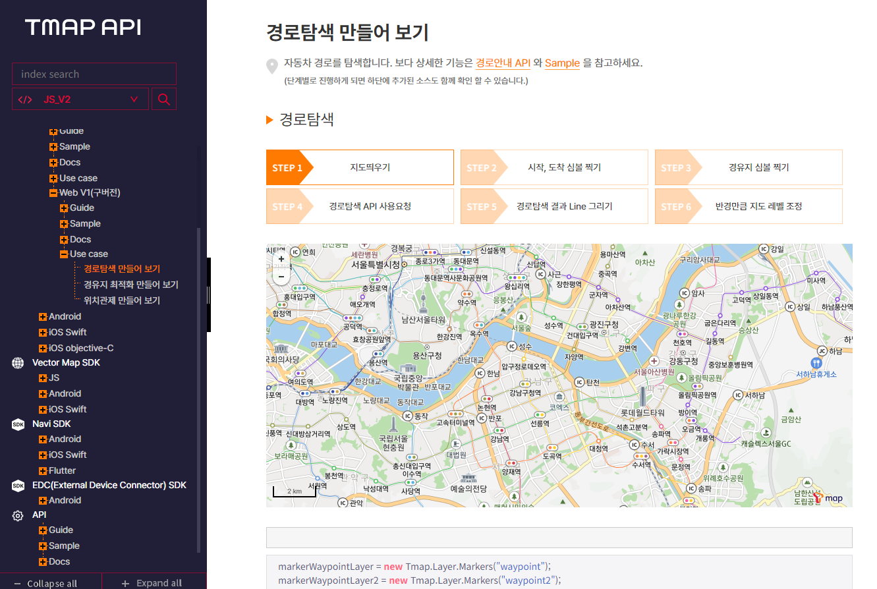Select STEP 5 경로탐색 결과 Line 그리기

[x=554, y=206]
